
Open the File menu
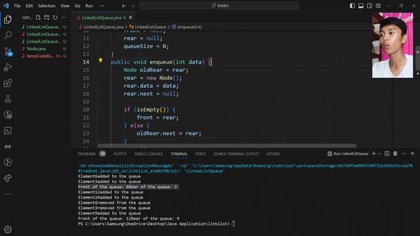point(17,6)
